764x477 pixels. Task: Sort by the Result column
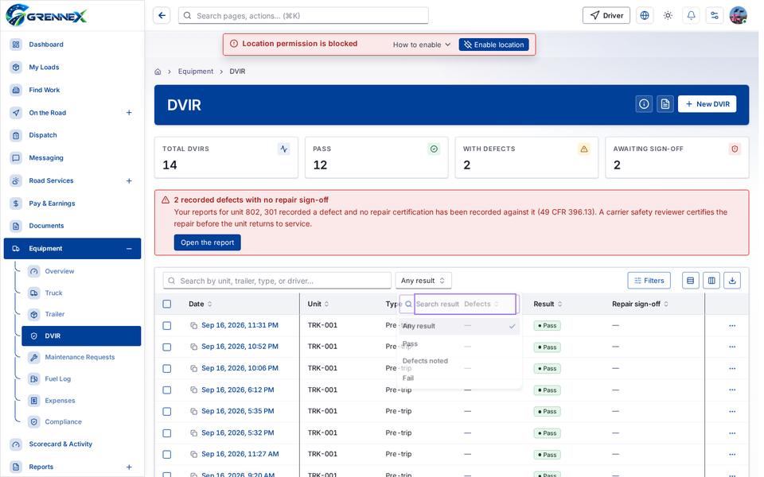click(x=548, y=304)
